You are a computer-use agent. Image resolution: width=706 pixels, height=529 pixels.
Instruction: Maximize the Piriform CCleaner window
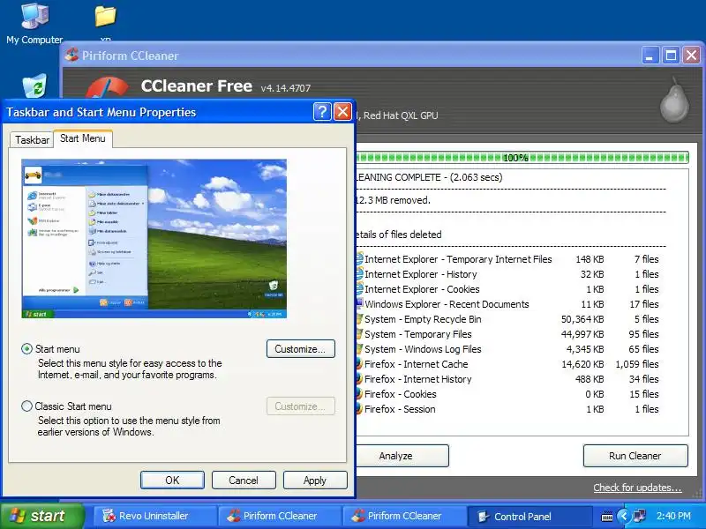671,56
